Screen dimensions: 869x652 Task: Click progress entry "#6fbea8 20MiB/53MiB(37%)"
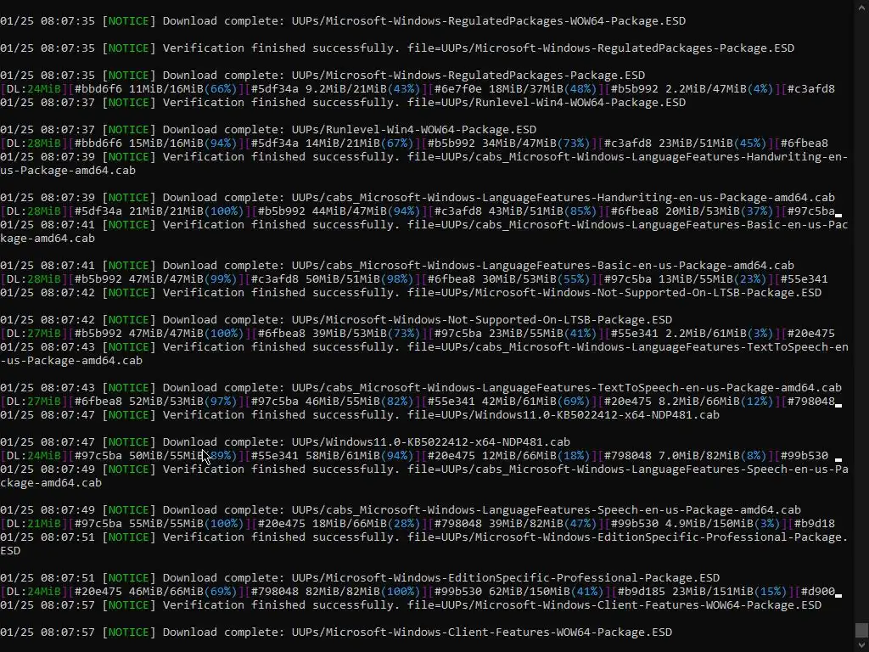692,211
